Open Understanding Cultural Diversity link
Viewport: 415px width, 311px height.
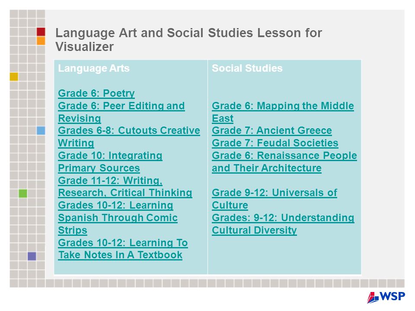pyautogui.click(x=283, y=224)
